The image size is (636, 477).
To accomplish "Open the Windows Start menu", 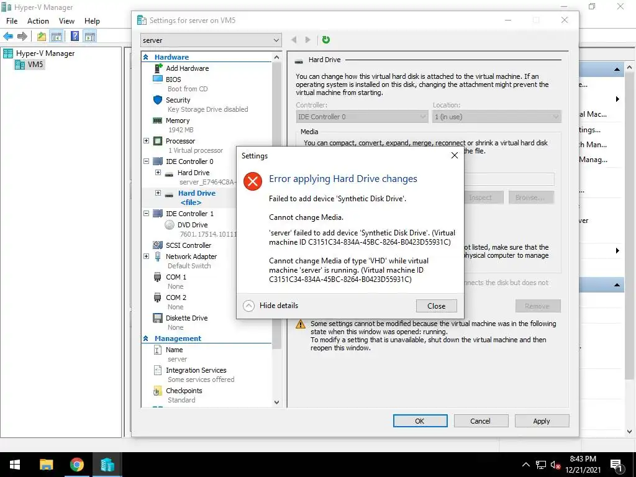I will pyautogui.click(x=15, y=465).
